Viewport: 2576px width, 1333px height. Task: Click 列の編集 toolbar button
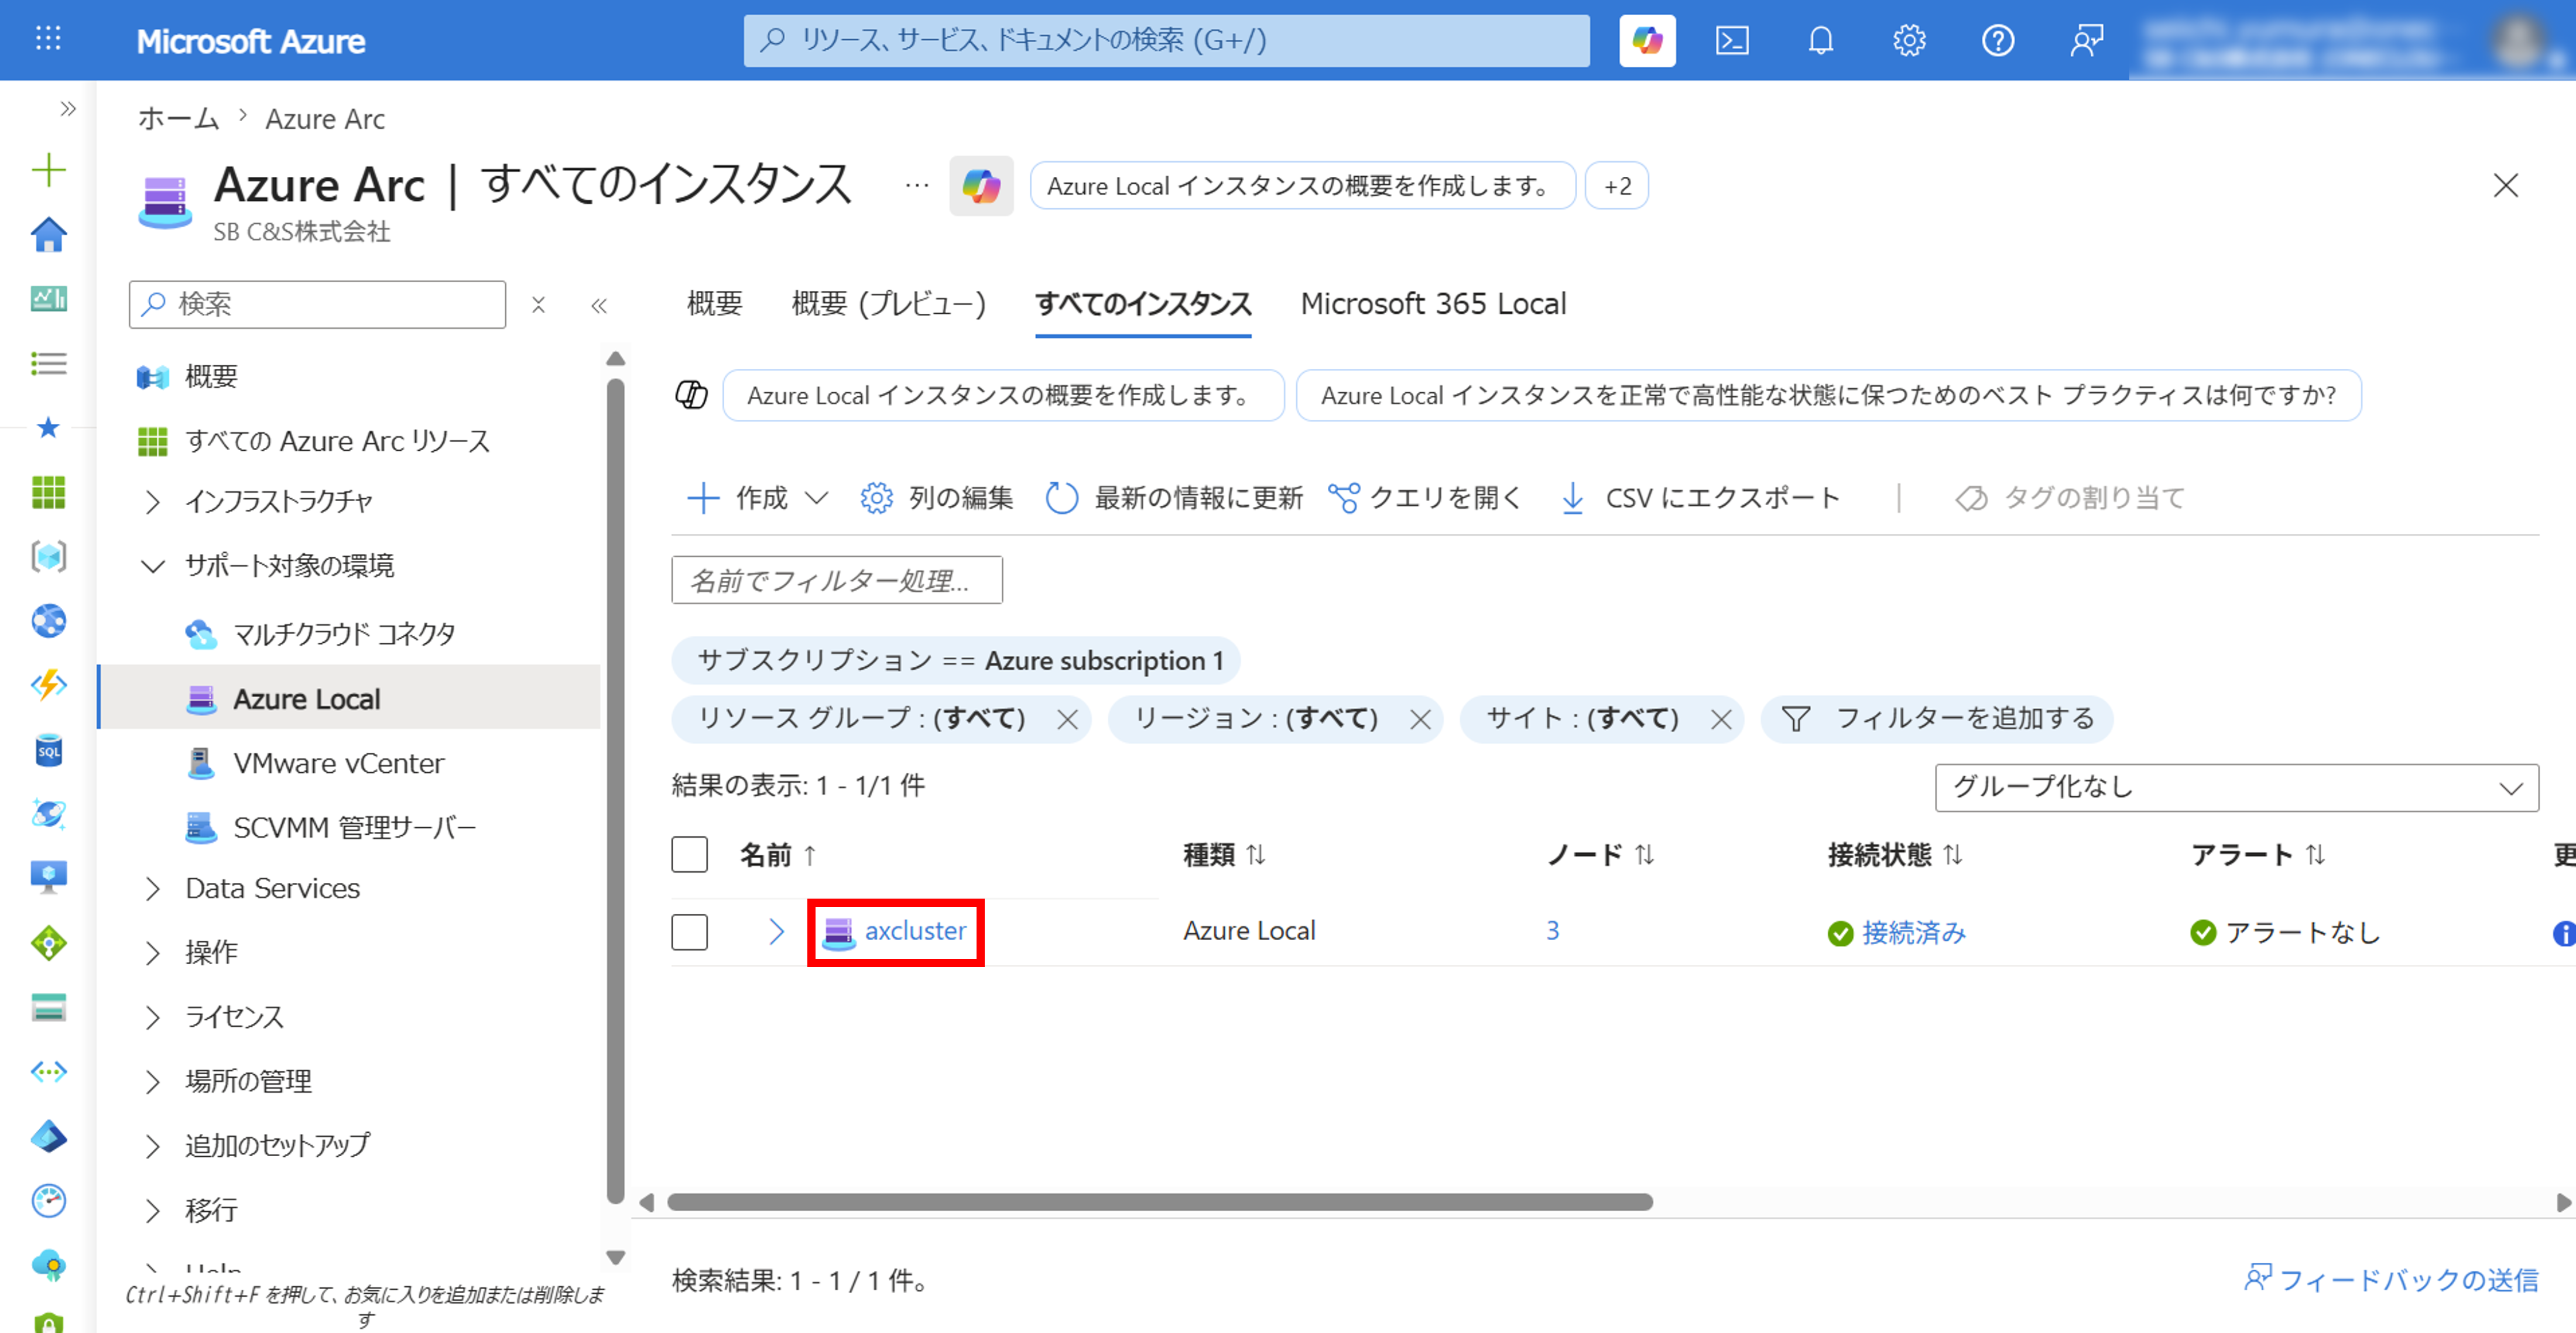[x=937, y=498]
